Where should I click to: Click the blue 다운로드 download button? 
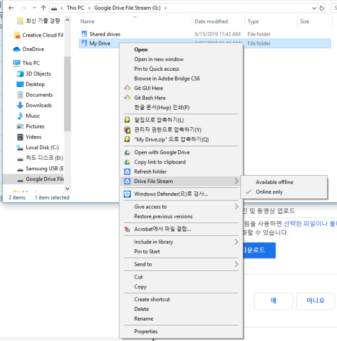pos(259,250)
